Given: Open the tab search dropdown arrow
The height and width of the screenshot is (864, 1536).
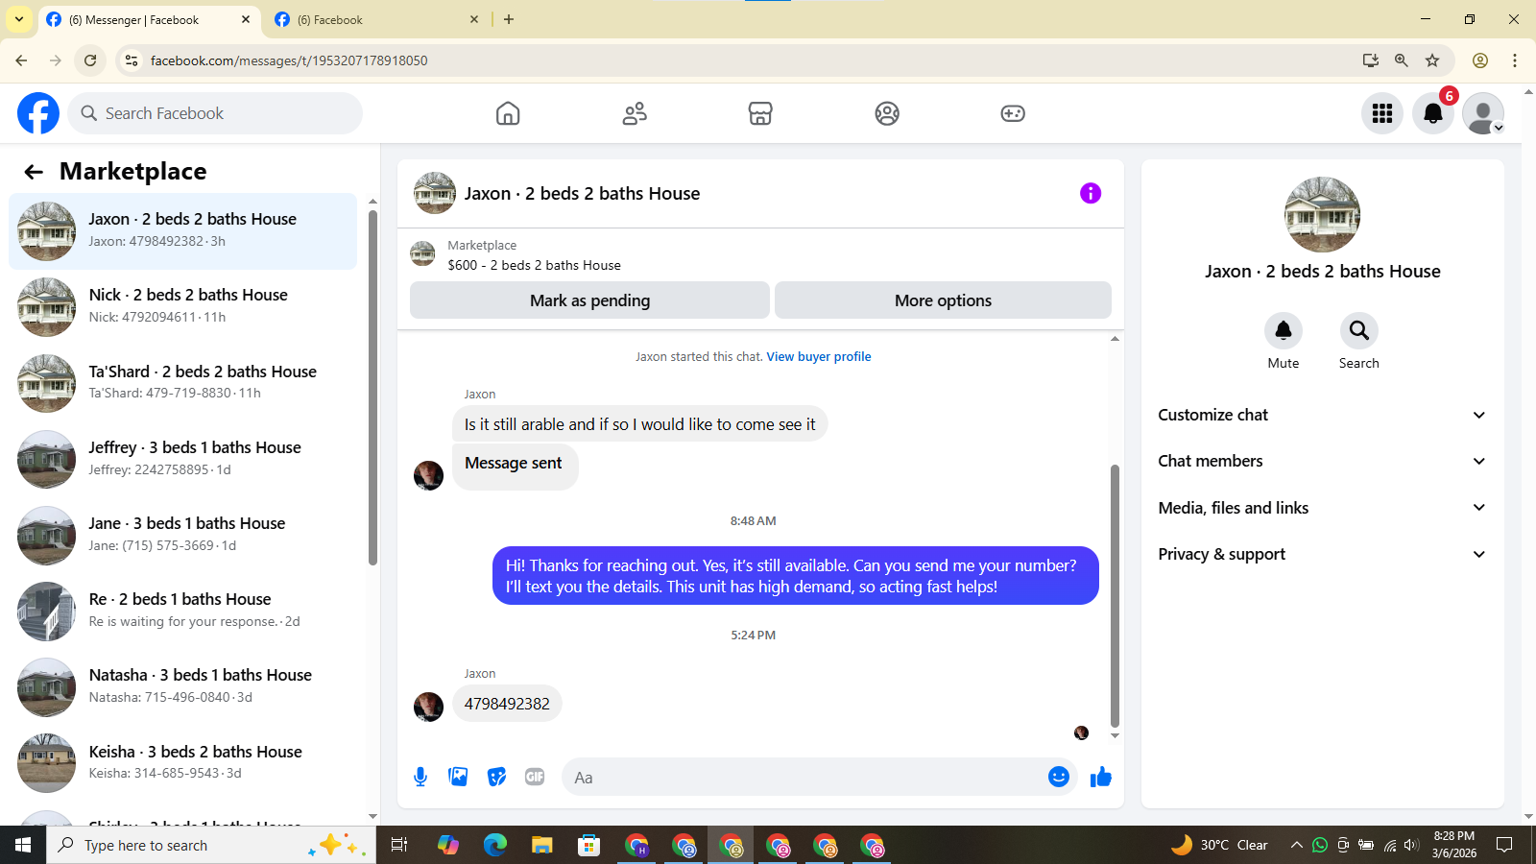Looking at the screenshot, I should [19, 19].
